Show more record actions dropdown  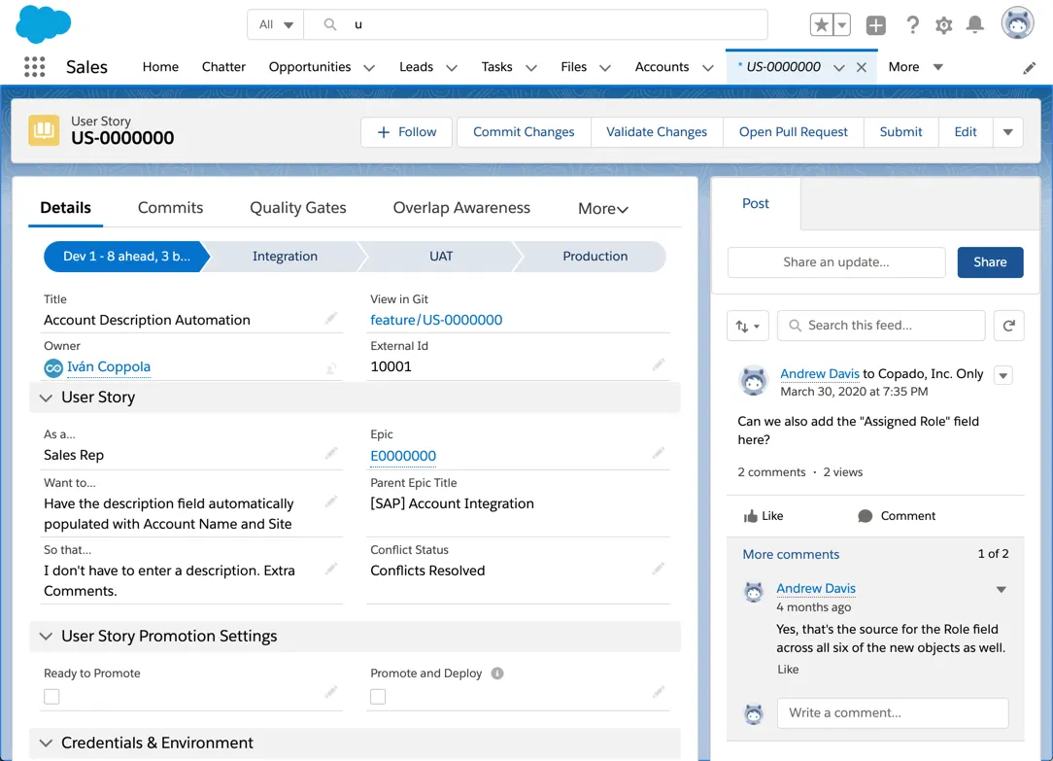1008,132
